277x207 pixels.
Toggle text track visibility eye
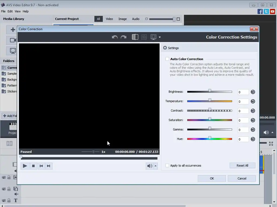(x=4, y=201)
